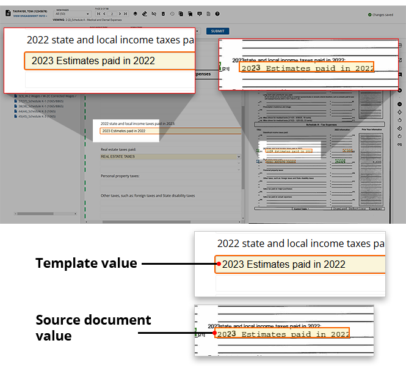Go to the previous page
The height and width of the screenshot is (376, 406).
(104, 13)
